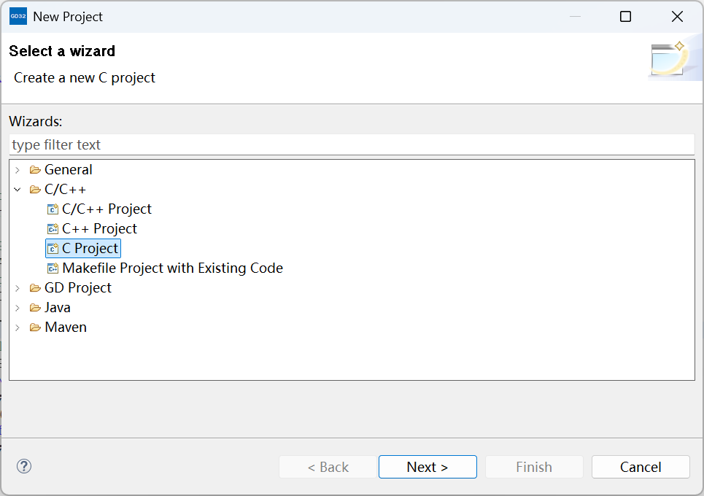The width and height of the screenshot is (704, 496).
Task: Click the GD Project folder icon
Action: coord(35,288)
